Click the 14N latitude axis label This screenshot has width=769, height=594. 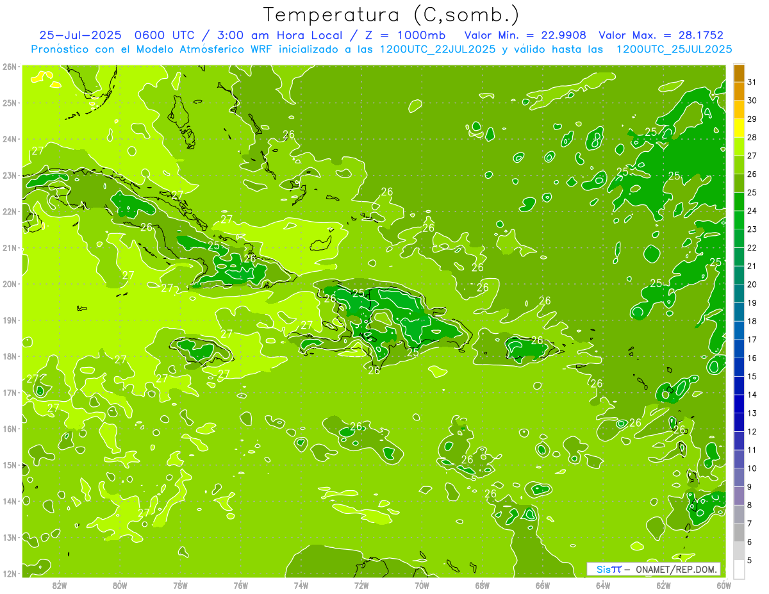click(x=9, y=501)
